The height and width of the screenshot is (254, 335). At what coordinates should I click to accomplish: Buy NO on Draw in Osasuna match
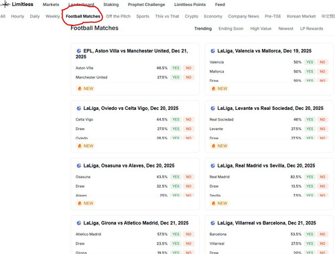point(188,186)
